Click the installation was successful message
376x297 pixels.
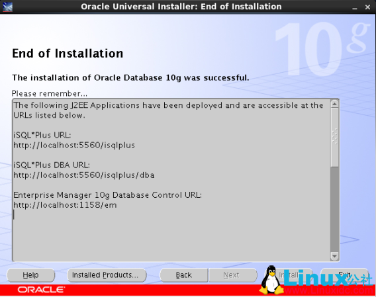130,77
